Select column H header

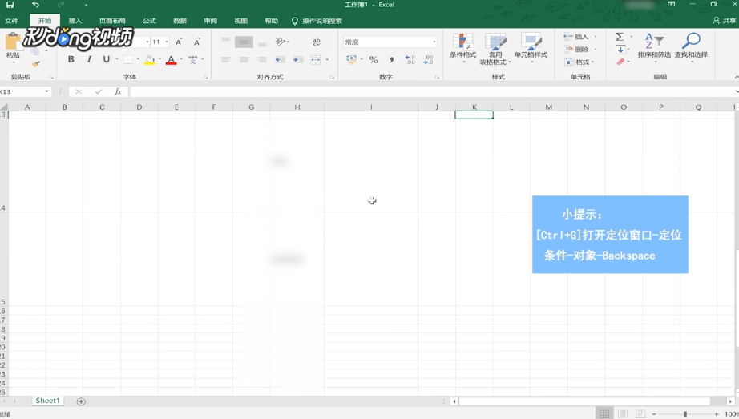tap(297, 107)
